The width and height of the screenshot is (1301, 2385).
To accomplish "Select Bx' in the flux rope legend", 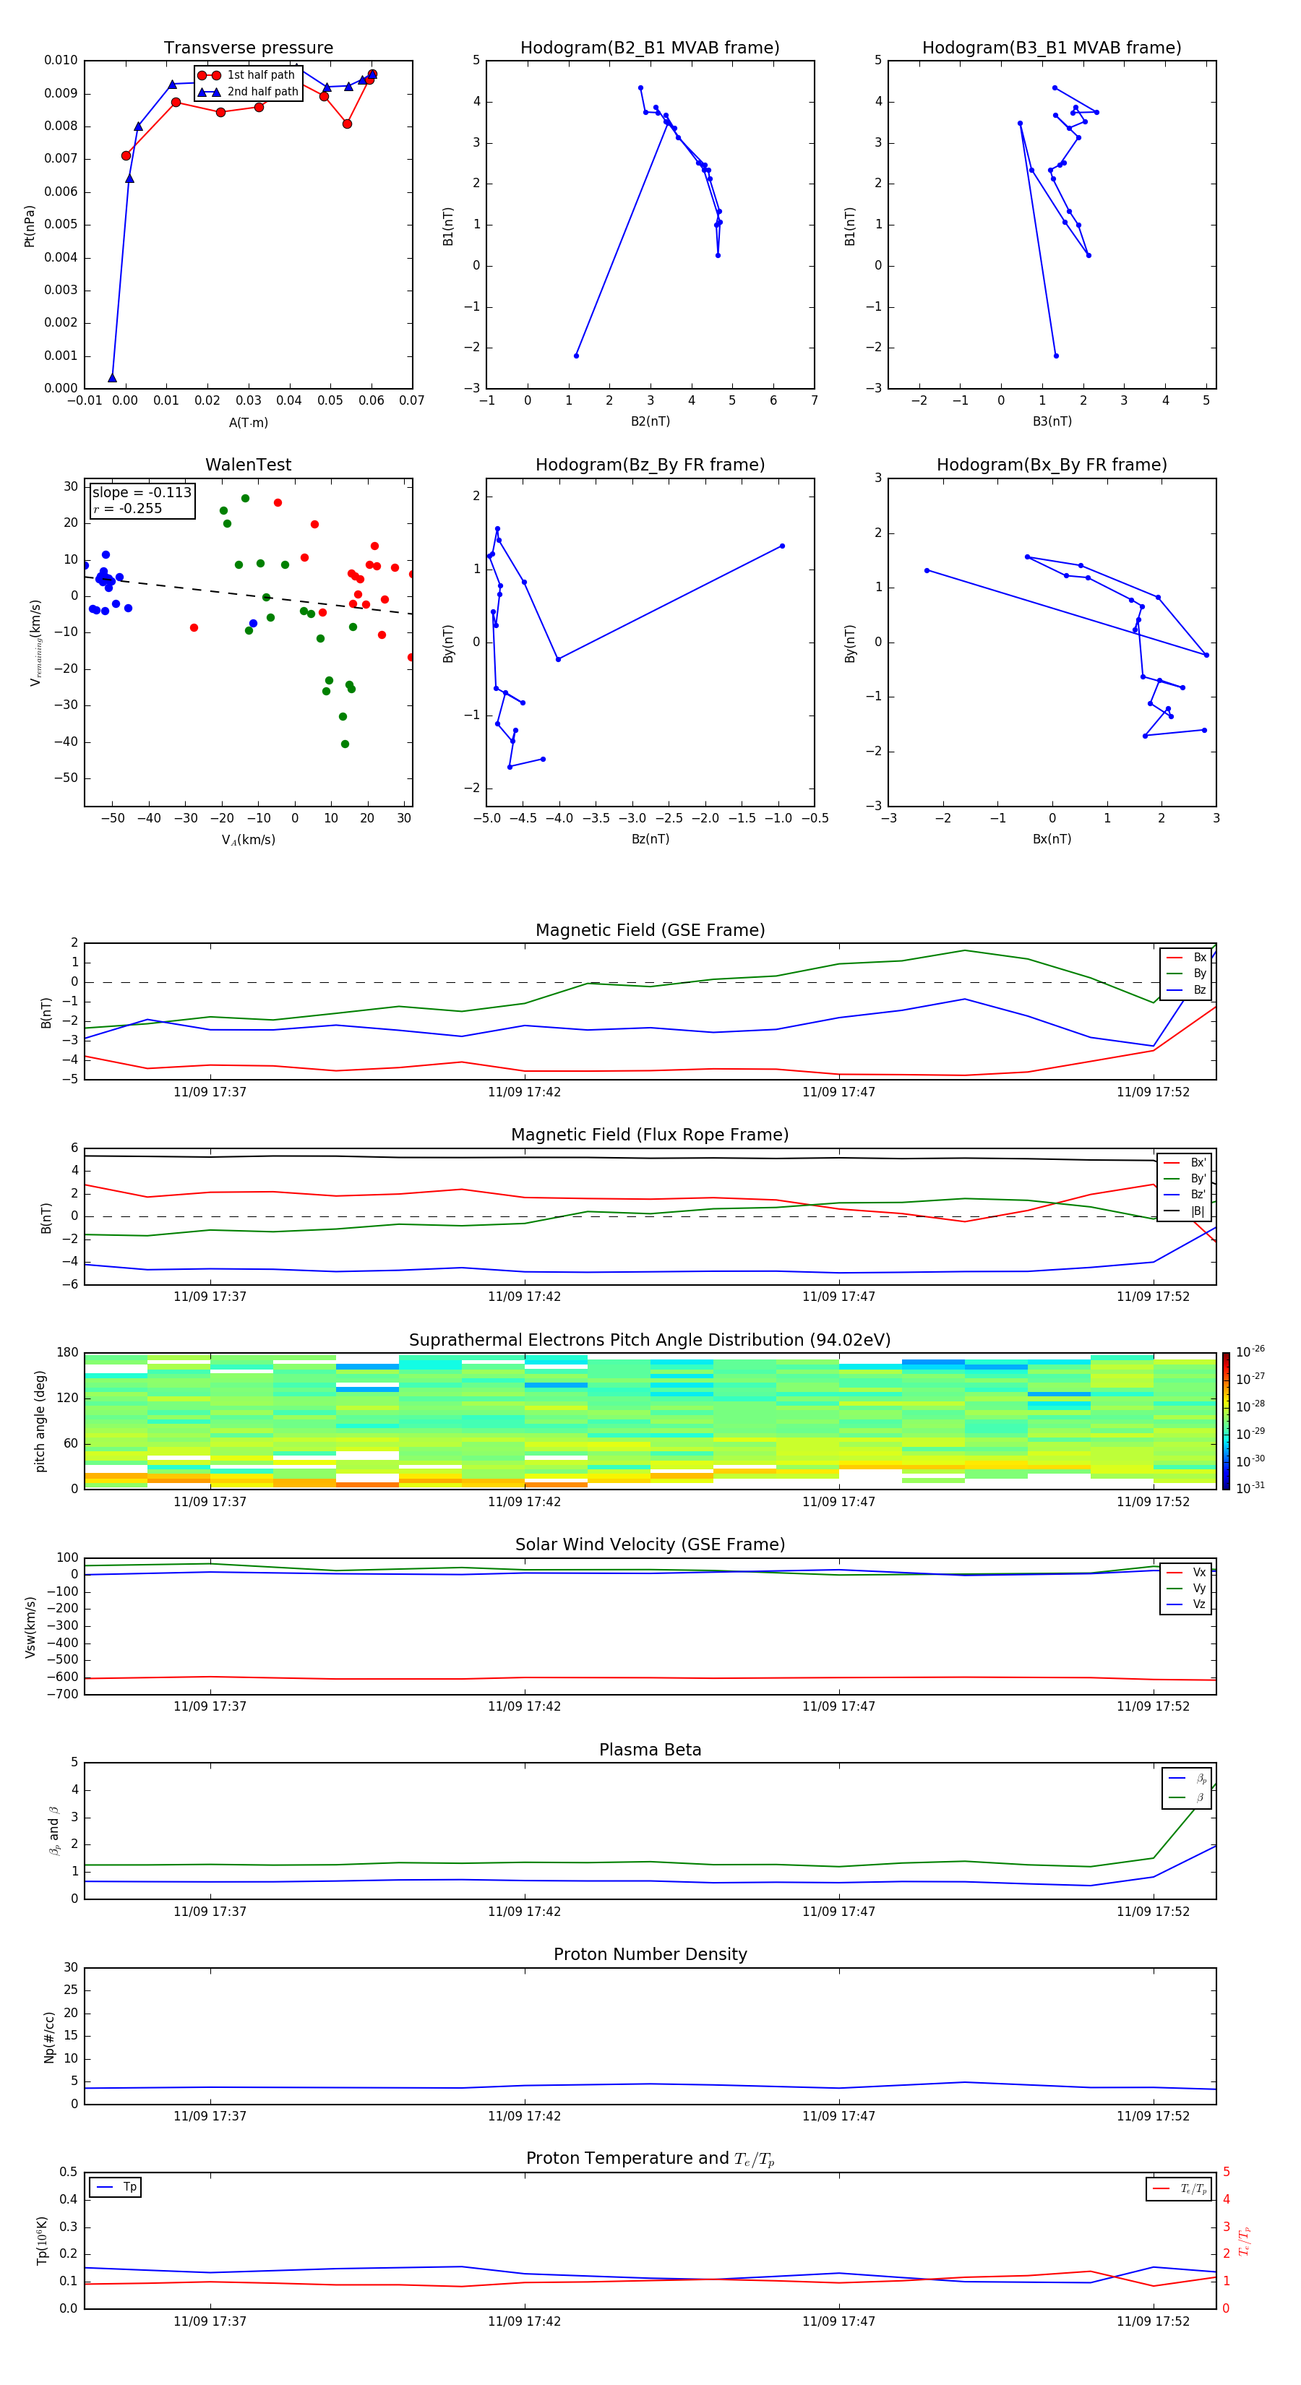I will 1185,1163.
